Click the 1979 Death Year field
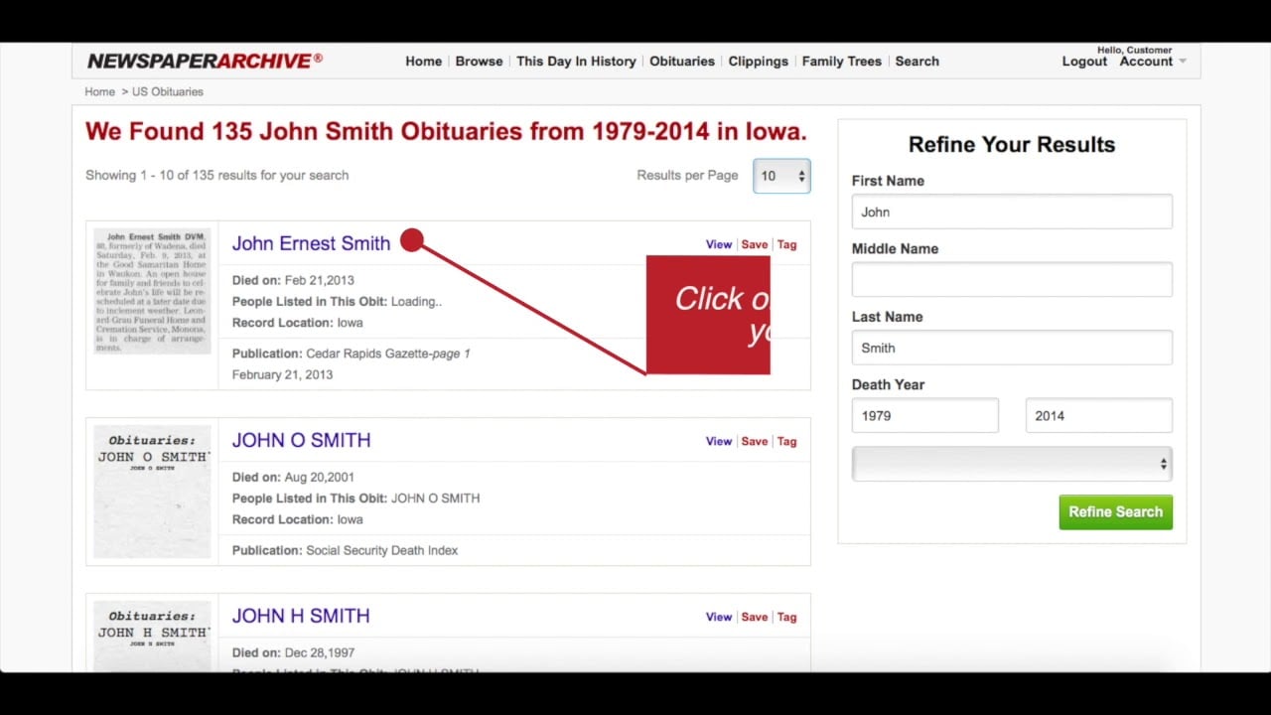The image size is (1271, 715). pos(924,415)
